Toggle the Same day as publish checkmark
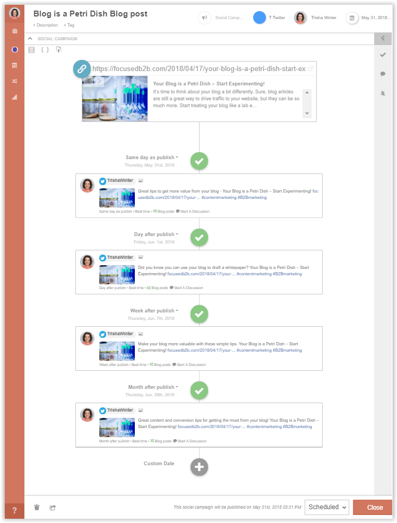 click(x=199, y=161)
